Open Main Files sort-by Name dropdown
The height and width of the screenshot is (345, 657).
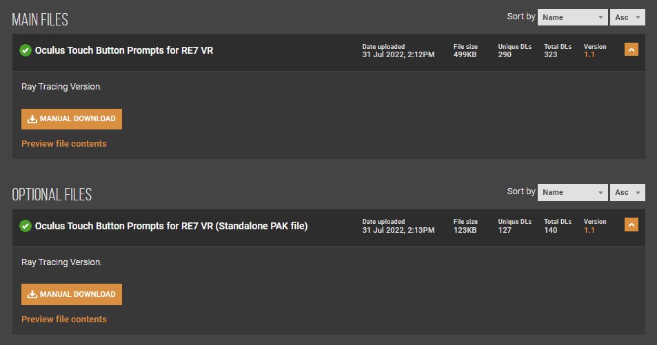[x=572, y=17]
